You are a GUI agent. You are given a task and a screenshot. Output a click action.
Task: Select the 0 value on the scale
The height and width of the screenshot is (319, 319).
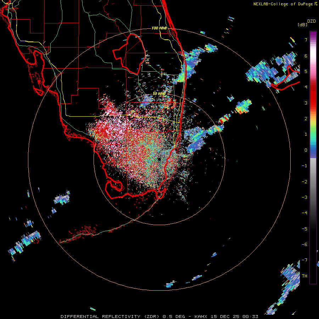click(306, 150)
